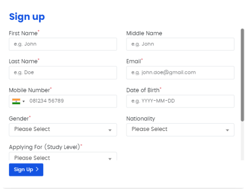
Task: Click the Applying For (Study Level) label
Action: (x=45, y=147)
